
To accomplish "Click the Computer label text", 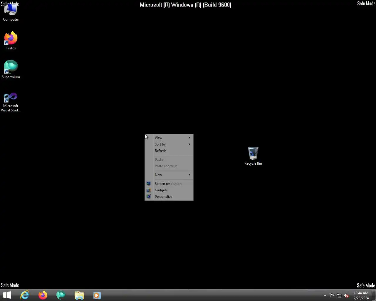I will click(x=11, y=19).
